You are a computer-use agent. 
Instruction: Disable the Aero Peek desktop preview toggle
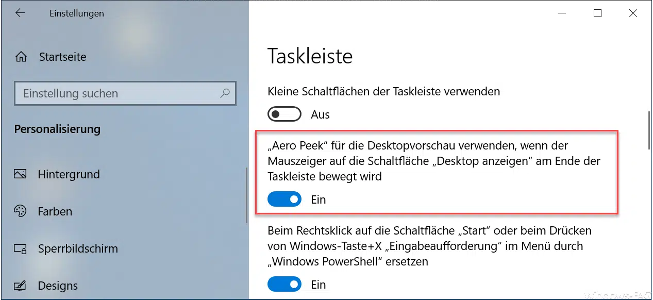(x=284, y=199)
